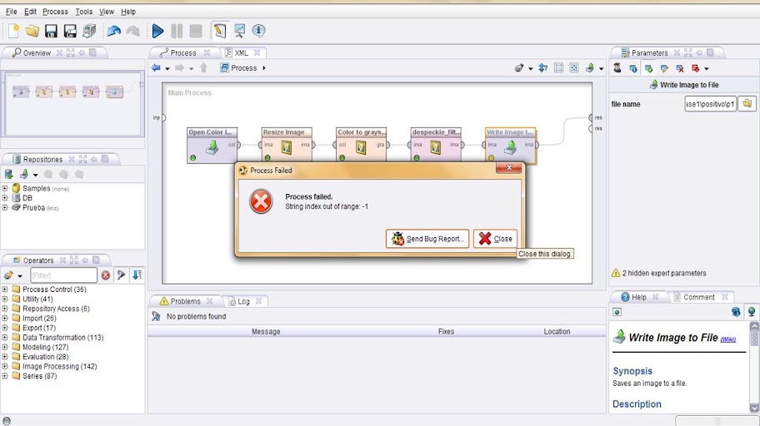Clear the operator filter with red X
Screen dimensions: 760x426
pyautogui.click(x=106, y=275)
